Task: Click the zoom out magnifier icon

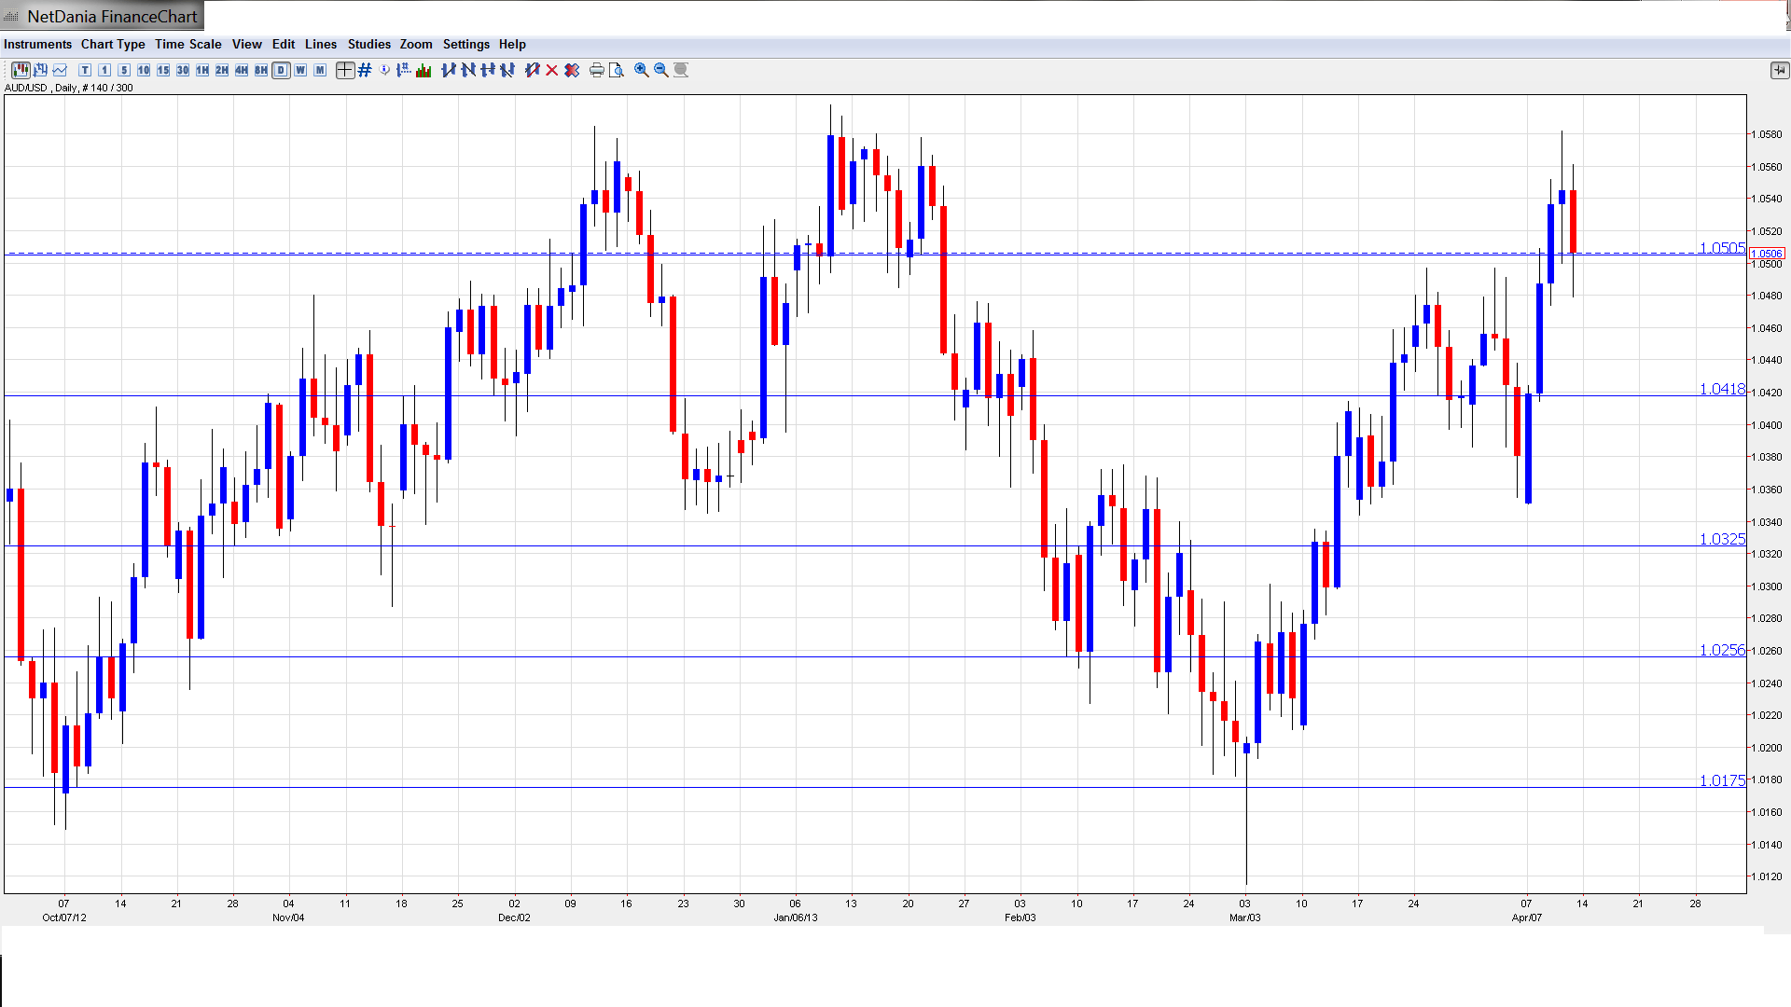Action: (x=661, y=70)
